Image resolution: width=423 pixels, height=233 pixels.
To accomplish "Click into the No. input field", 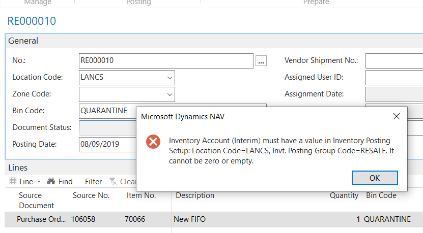I will click(165, 61).
